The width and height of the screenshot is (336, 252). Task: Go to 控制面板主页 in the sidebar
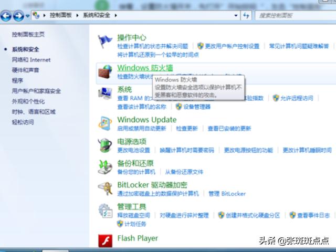pyautogui.click(x=28, y=35)
